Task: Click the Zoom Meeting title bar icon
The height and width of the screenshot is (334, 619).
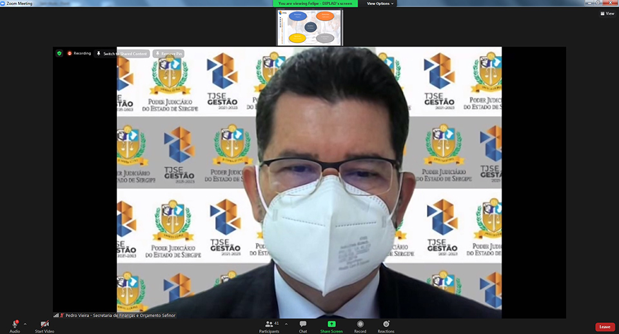Action: tap(3, 3)
